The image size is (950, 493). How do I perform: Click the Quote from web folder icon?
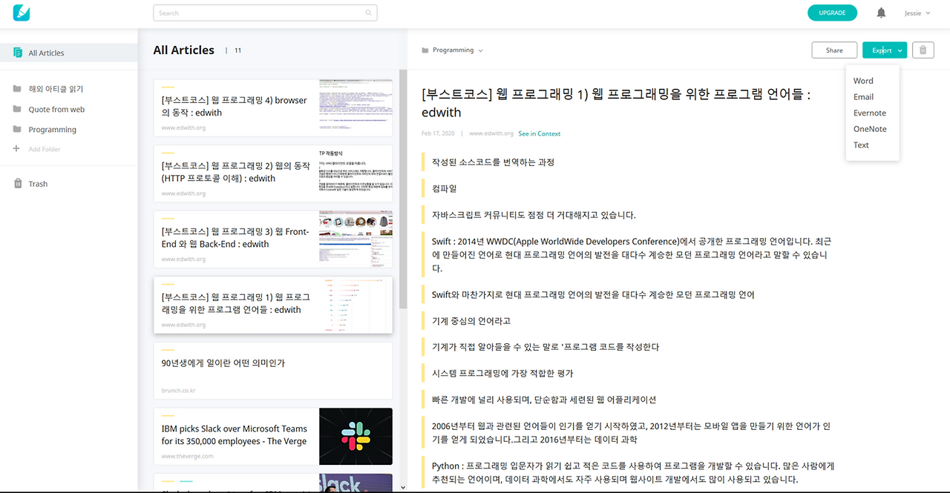[x=17, y=109]
